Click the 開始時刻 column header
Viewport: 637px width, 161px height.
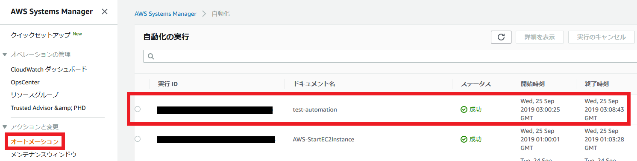(x=532, y=84)
